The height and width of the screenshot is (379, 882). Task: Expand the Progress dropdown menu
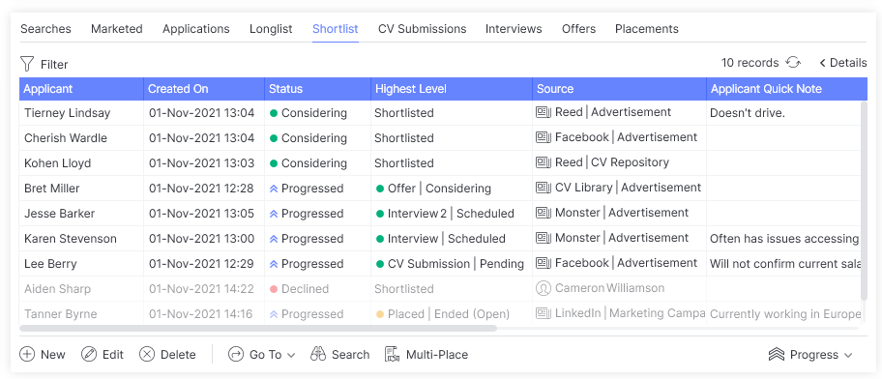[x=810, y=354]
